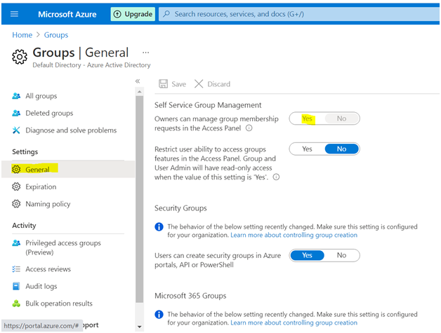Click the Deleted groups people icon
Viewport: 441px width, 333px height.
(16, 113)
